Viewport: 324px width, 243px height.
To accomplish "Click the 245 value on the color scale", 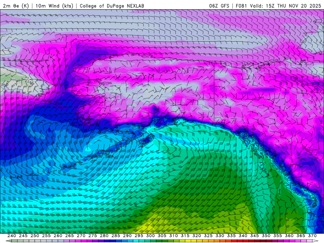I will pos(23,236).
